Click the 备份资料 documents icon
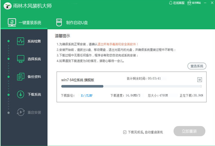The width and height of the screenshot is (215, 146). [x=21, y=77]
